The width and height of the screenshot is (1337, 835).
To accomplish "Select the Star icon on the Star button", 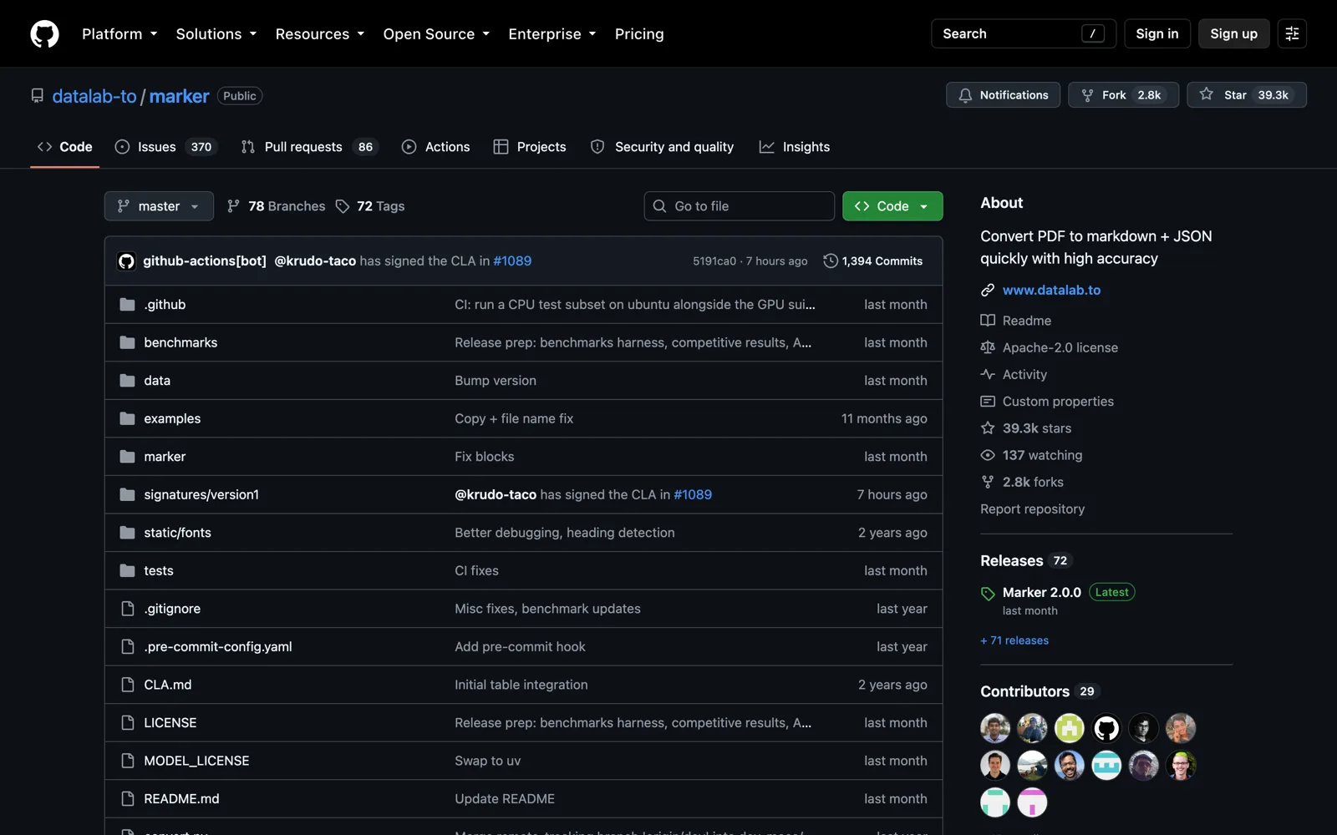I will [x=1206, y=94].
